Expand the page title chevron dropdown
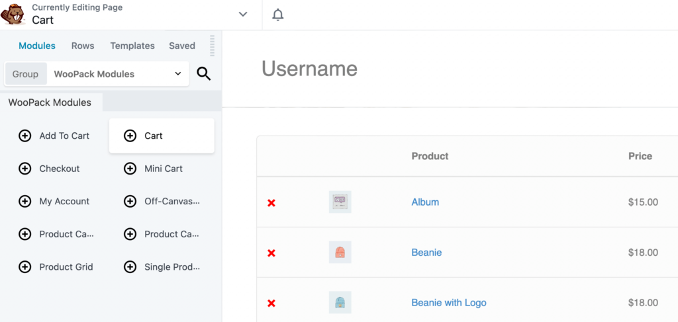Viewport: 678px width, 322px height. 243,15
